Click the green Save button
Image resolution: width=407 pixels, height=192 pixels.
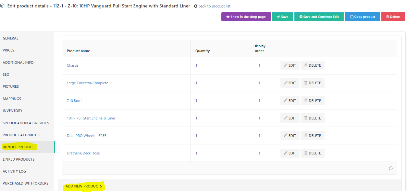tap(282, 17)
